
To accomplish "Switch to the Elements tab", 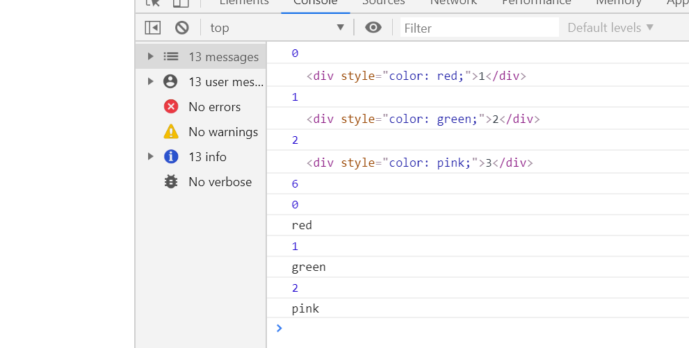I will point(244,3).
